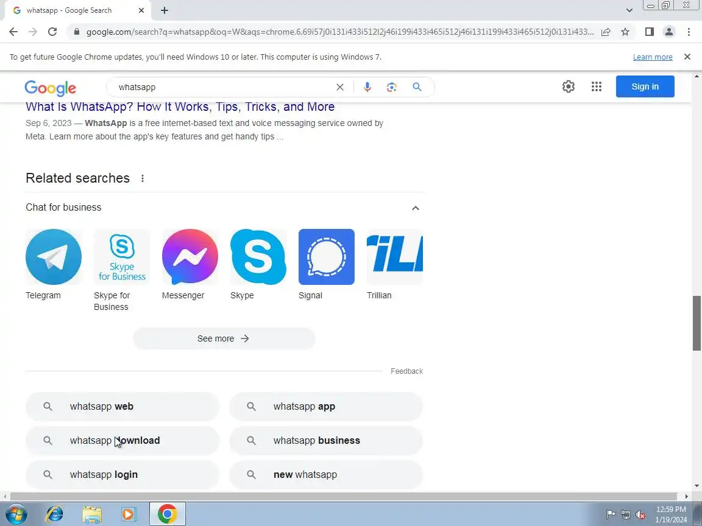Click See more button
Screen dimensions: 702x526
(224, 338)
